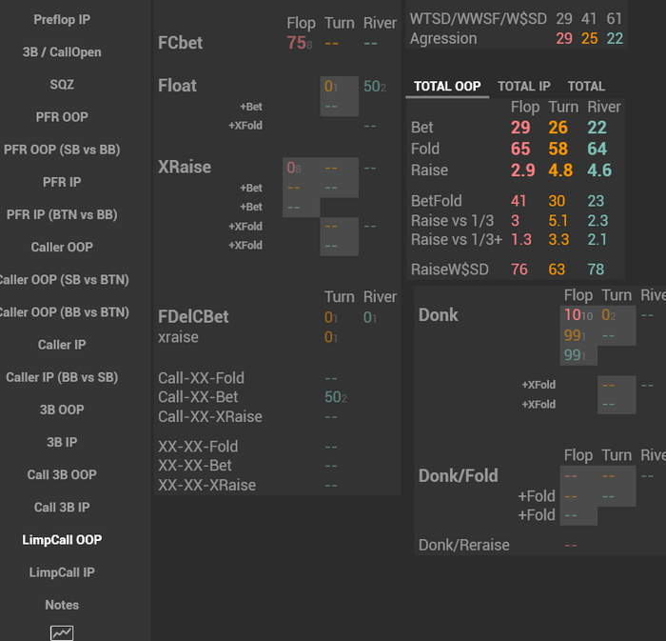The image size is (666, 641).
Task: Open the graph chart icon below Notes
Action: 62,633
